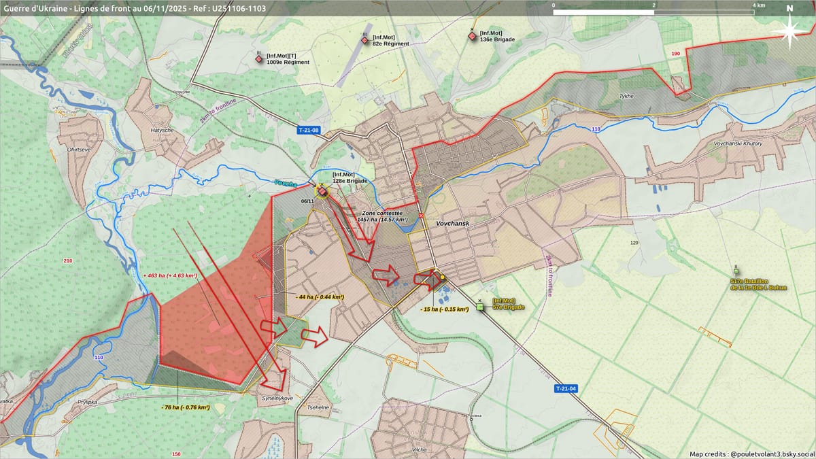Click the 136e Brigade unit marker
This screenshot has width=816, height=459.
(472, 36)
